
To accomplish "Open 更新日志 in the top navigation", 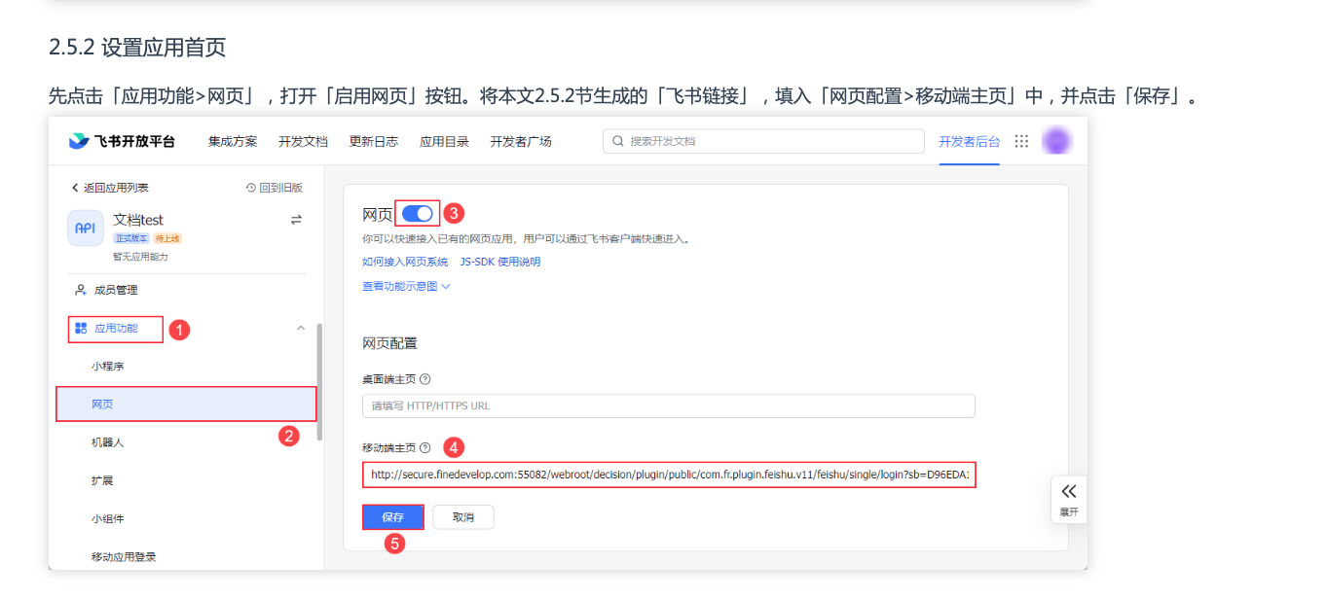I will (x=374, y=141).
